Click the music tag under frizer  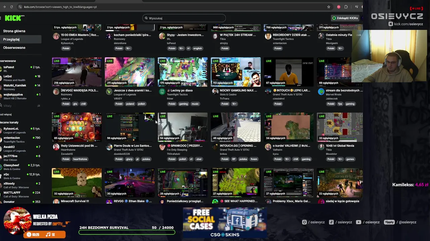pyautogui.click(x=195, y=104)
